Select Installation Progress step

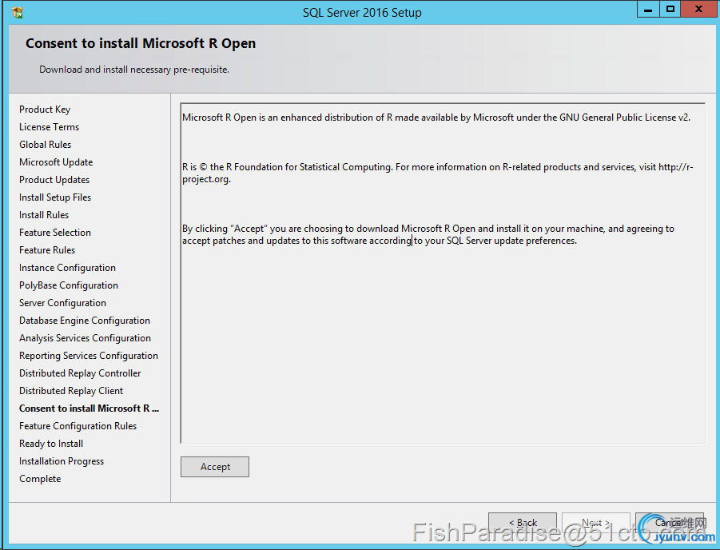point(62,460)
